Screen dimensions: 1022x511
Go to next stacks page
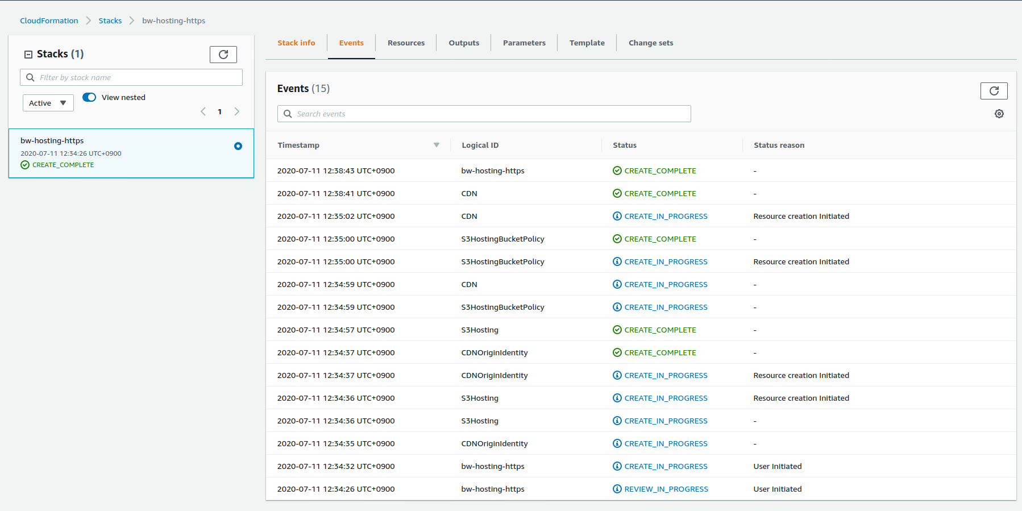[237, 111]
